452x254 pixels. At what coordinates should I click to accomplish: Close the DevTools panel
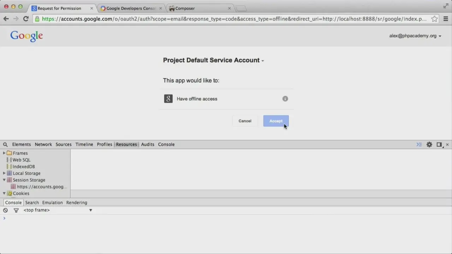pyautogui.click(x=447, y=144)
